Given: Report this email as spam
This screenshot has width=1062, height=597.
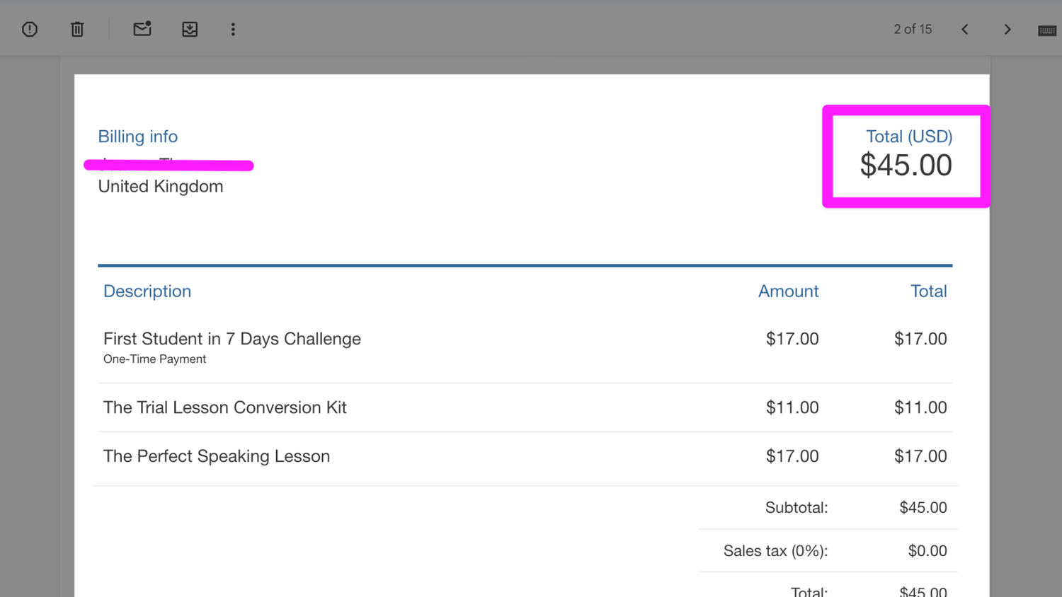Looking at the screenshot, I should tap(30, 29).
